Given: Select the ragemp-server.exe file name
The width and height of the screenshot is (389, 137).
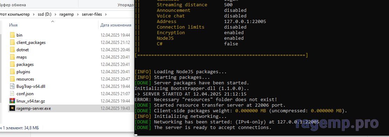Looking at the screenshot, I should click(x=34, y=108).
